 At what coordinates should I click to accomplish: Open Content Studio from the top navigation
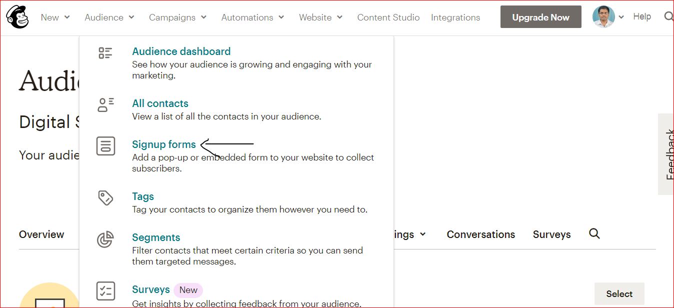[x=388, y=17]
